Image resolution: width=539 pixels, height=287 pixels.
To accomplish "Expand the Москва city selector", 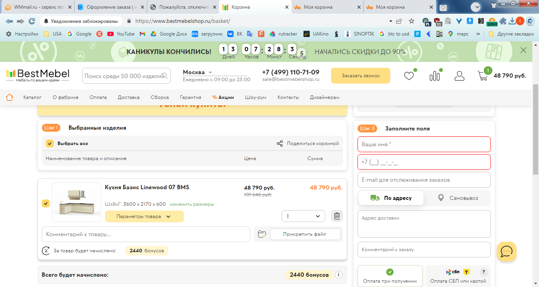I will (x=197, y=72).
